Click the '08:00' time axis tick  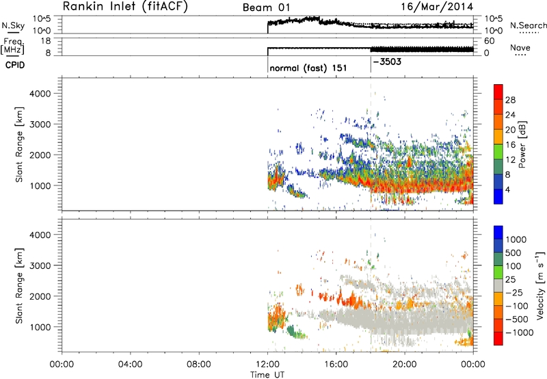(x=198, y=365)
